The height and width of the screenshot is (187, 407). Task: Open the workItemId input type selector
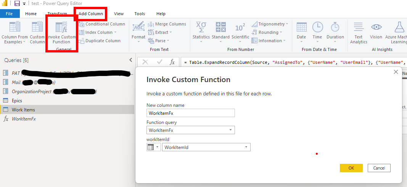154,147
